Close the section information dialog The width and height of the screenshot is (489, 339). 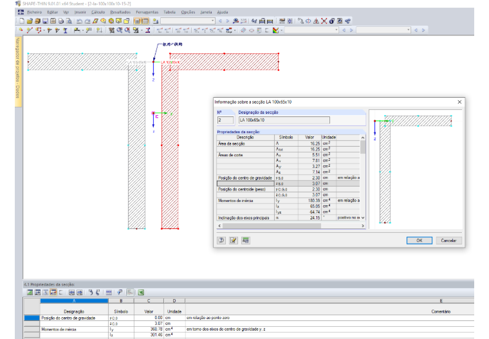point(459,102)
